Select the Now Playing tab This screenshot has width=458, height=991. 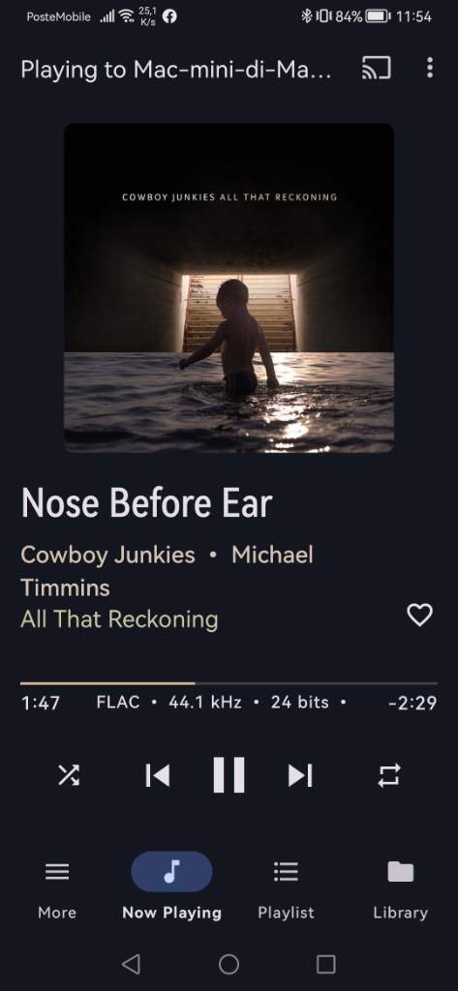(x=171, y=888)
